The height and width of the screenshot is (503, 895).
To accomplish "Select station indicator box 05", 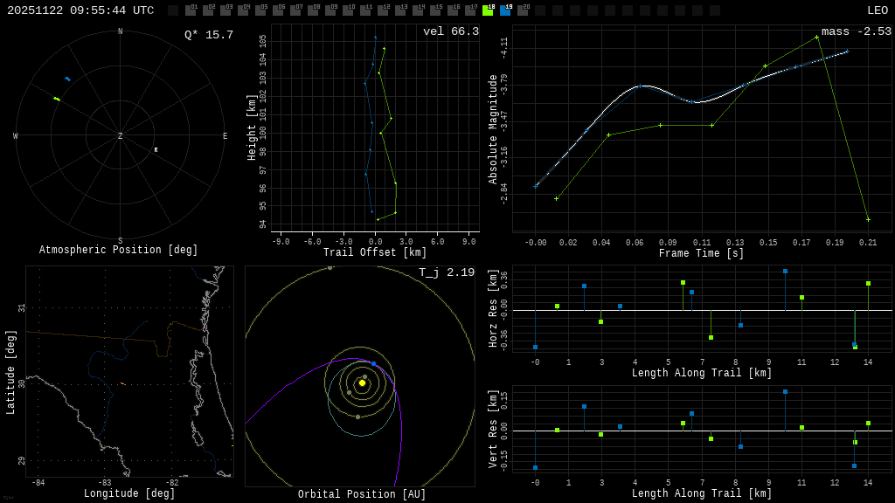I will click(260, 10).
